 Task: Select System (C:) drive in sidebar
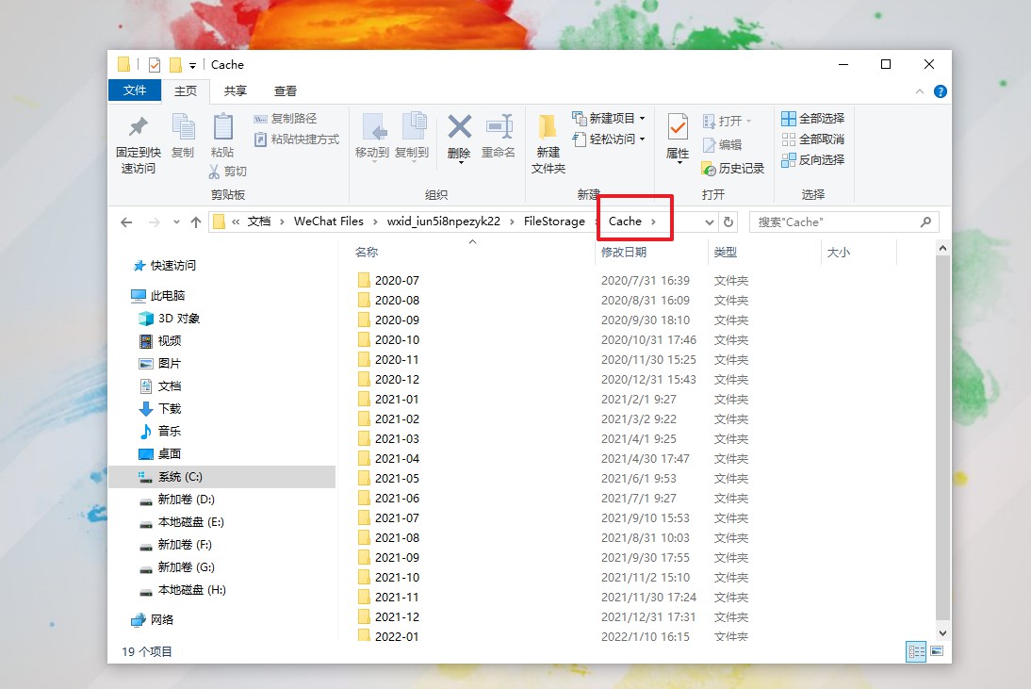(x=222, y=477)
